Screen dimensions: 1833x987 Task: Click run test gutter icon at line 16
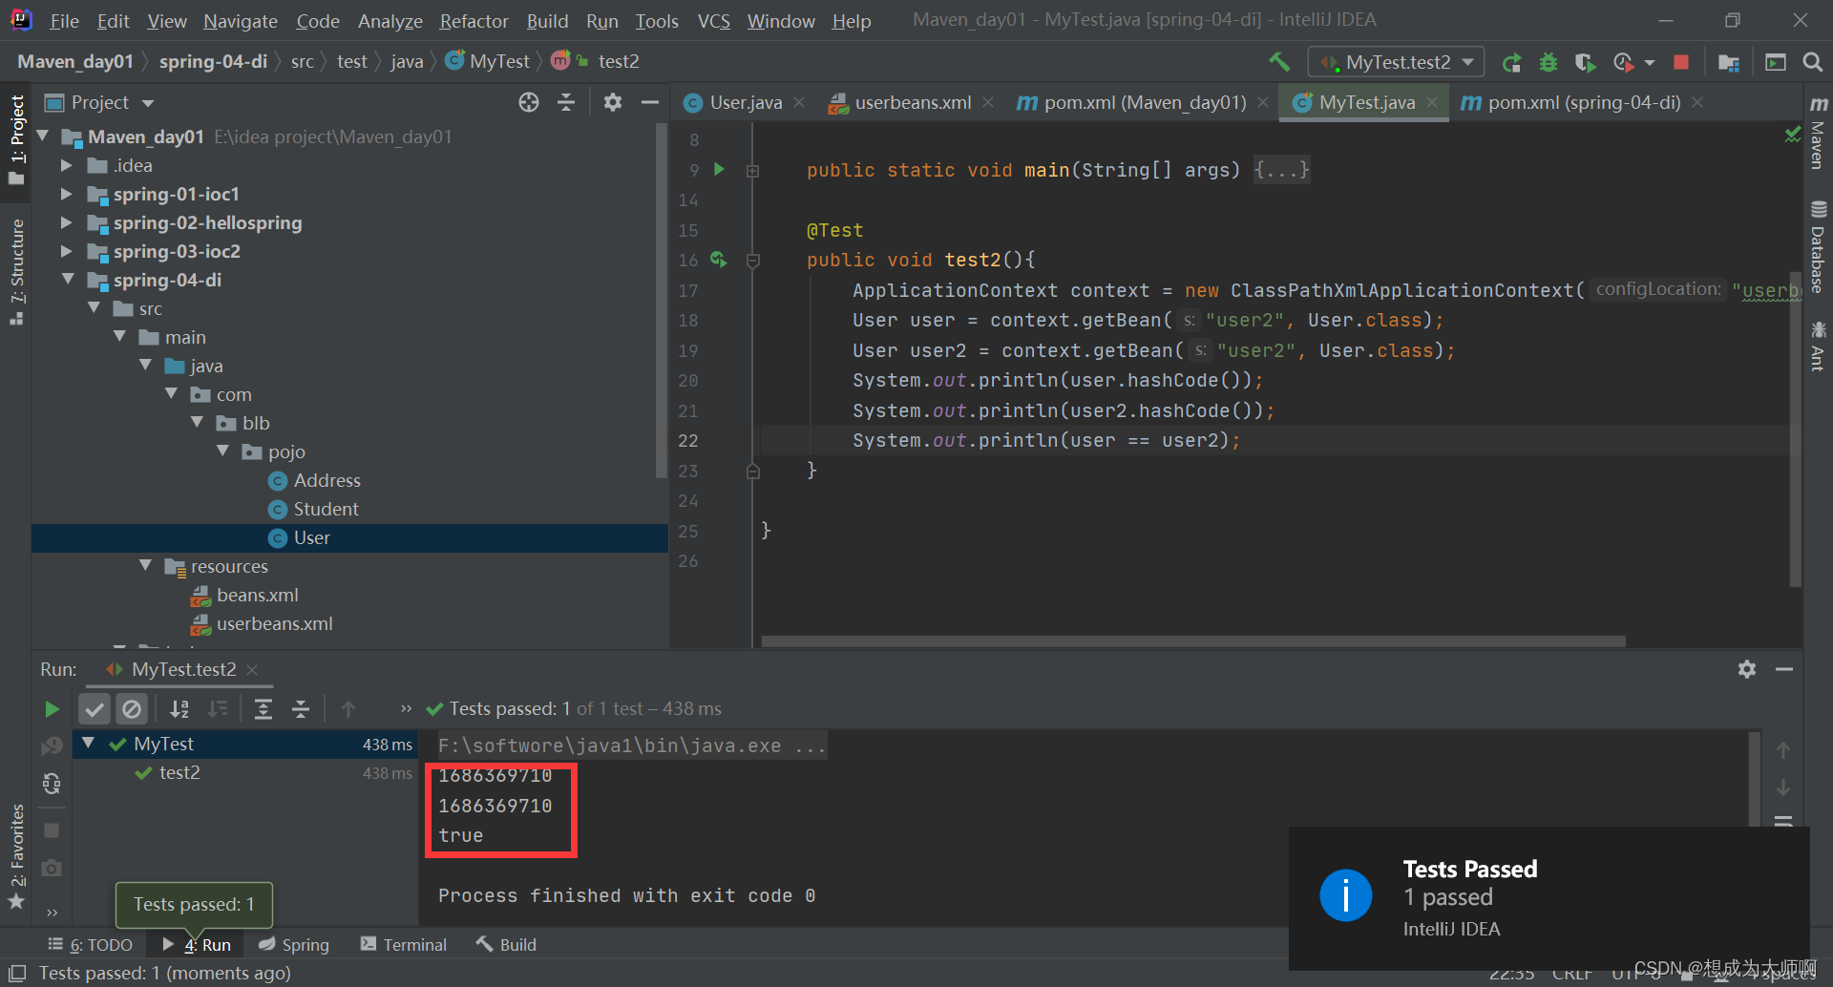click(718, 259)
